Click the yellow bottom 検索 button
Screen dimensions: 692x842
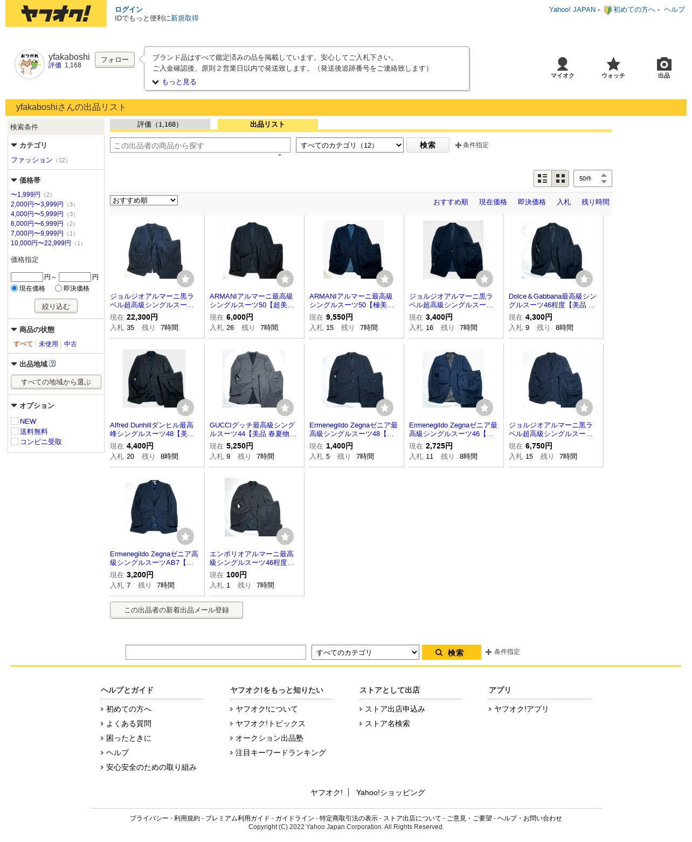pyautogui.click(x=452, y=652)
